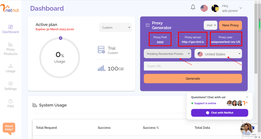Click the Success % column header

coord(151,128)
